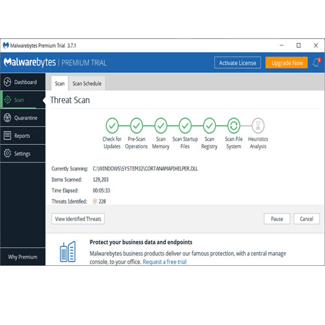Click the Scan Startup Files step label

[x=185, y=142]
